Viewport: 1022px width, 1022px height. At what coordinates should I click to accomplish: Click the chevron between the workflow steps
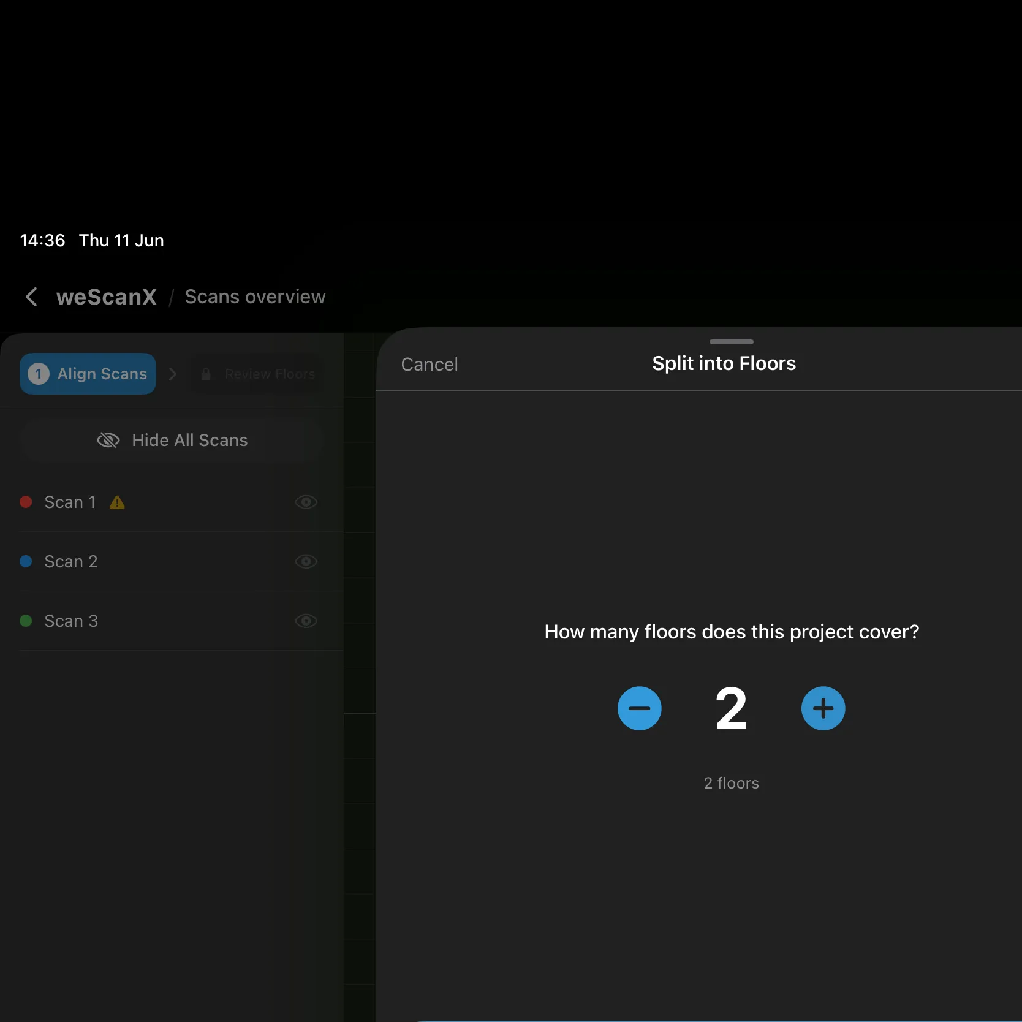click(173, 374)
